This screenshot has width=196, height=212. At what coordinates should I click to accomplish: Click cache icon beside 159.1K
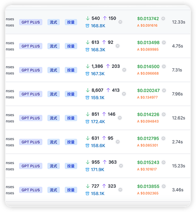[x=88, y=98]
